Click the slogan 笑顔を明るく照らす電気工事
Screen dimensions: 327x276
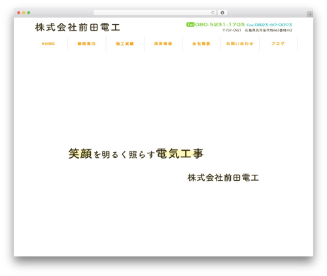[136, 153]
